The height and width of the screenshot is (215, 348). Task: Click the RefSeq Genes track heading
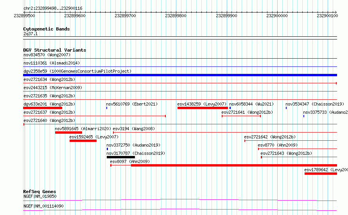pyautogui.click(x=40, y=192)
